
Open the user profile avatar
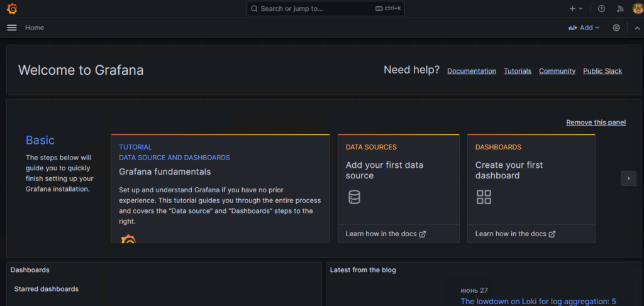(x=638, y=9)
